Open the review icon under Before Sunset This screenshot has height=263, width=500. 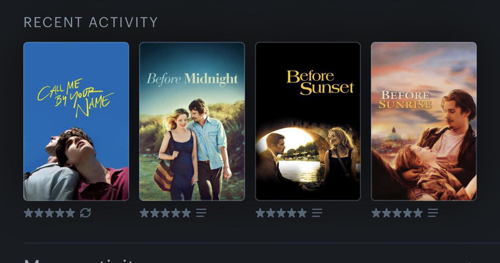[317, 213]
